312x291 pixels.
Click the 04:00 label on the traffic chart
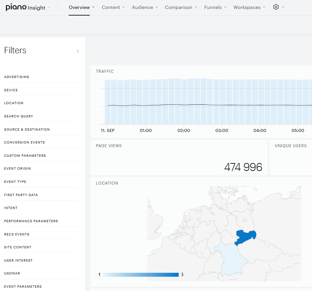(x=260, y=131)
